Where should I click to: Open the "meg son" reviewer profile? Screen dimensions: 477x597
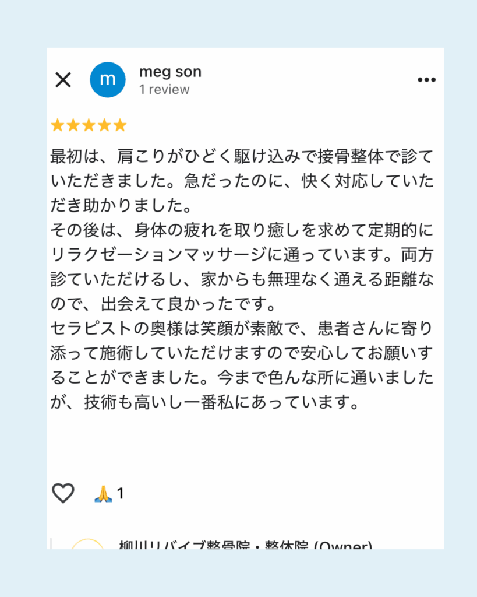[170, 72]
